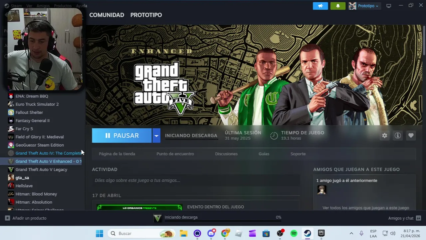Screen dimensions: 426x240
Task: Click the Steam taskbar icon
Action: point(308,233)
